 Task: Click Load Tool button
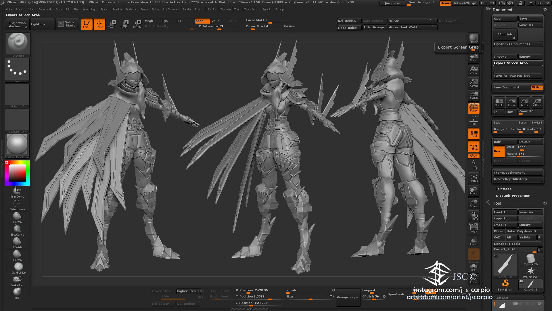tap(505, 212)
